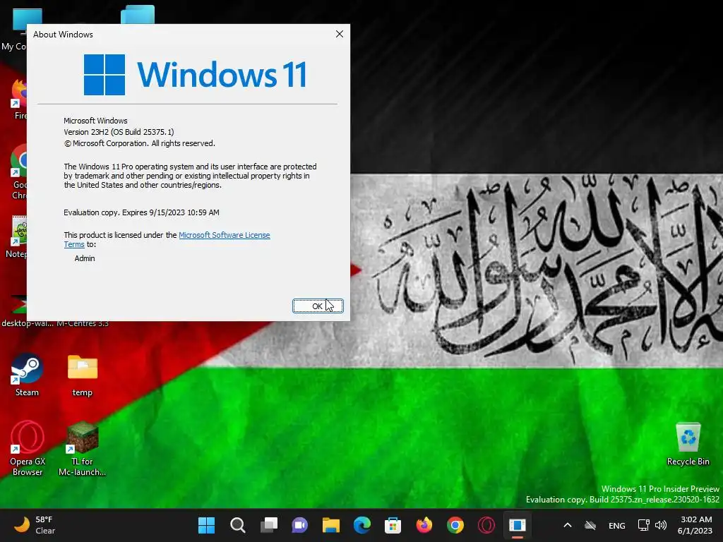Open volume control tray icon
Image resolution: width=723 pixels, height=542 pixels.
661,525
